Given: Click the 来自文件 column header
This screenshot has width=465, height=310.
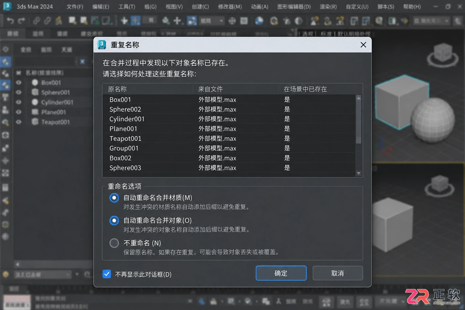Looking at the screenshot, I should (x=236, y=89).
